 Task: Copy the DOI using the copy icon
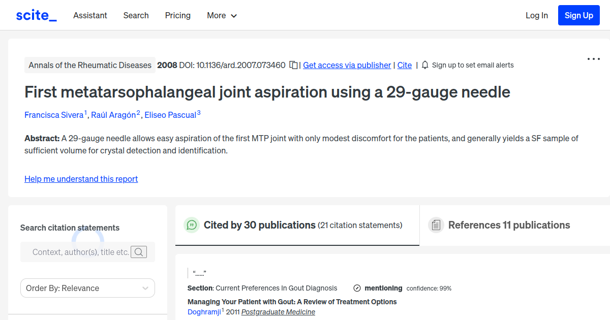pyautogui.click(x=293, y=65)
